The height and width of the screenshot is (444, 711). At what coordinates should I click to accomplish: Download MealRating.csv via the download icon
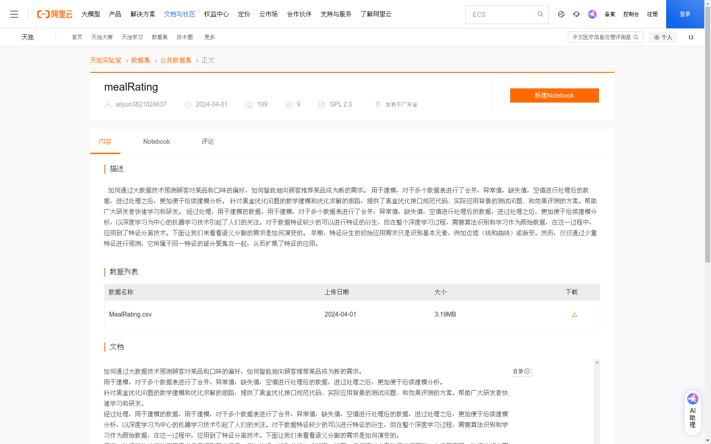[x=574, y=314]
